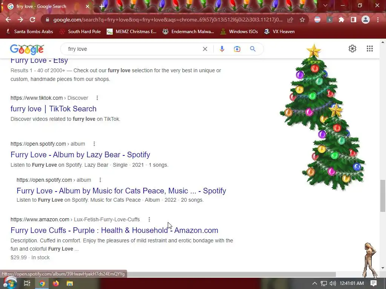Open Google quick settings gear
The image size is (386, 289).
point(352,49)
